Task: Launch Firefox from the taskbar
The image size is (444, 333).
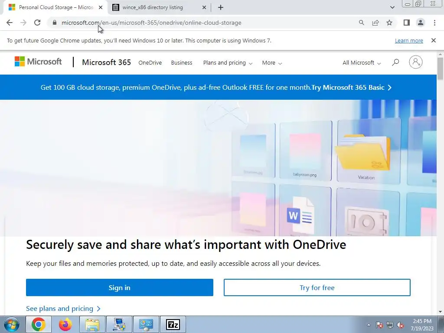Action: [65, 324]
